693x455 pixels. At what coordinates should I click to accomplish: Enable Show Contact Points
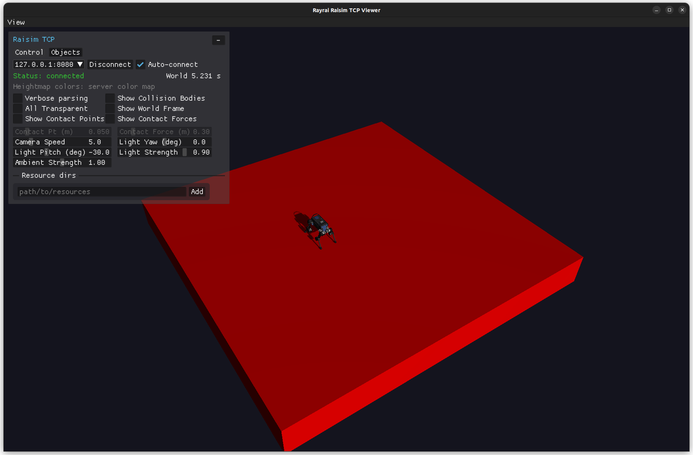[17, 119]
